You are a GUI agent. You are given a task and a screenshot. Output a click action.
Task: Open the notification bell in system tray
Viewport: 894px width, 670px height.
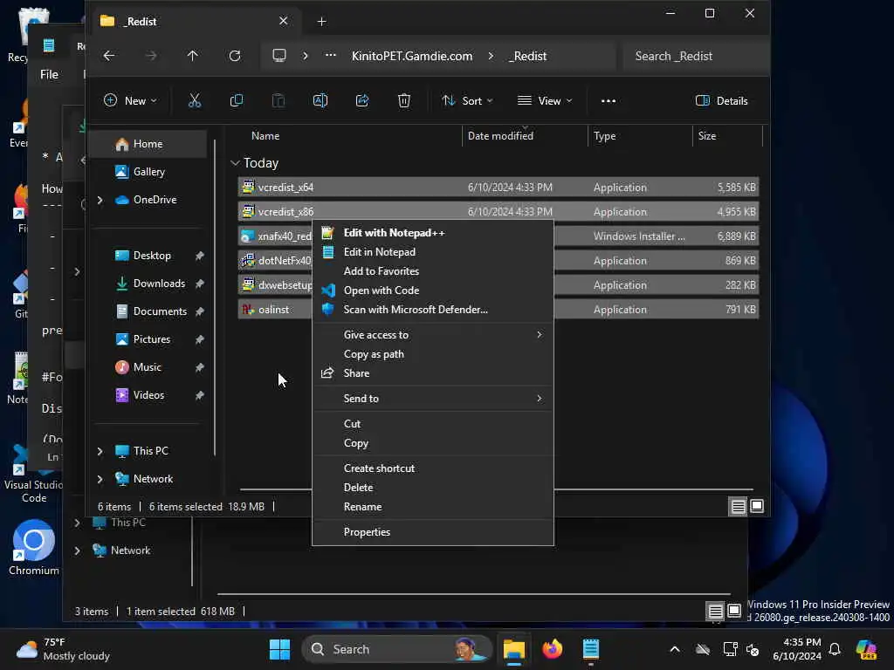834,649
